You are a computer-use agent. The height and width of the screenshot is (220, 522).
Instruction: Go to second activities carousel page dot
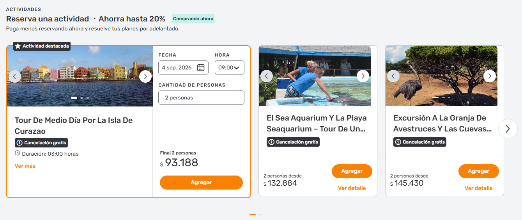(260, 215)
